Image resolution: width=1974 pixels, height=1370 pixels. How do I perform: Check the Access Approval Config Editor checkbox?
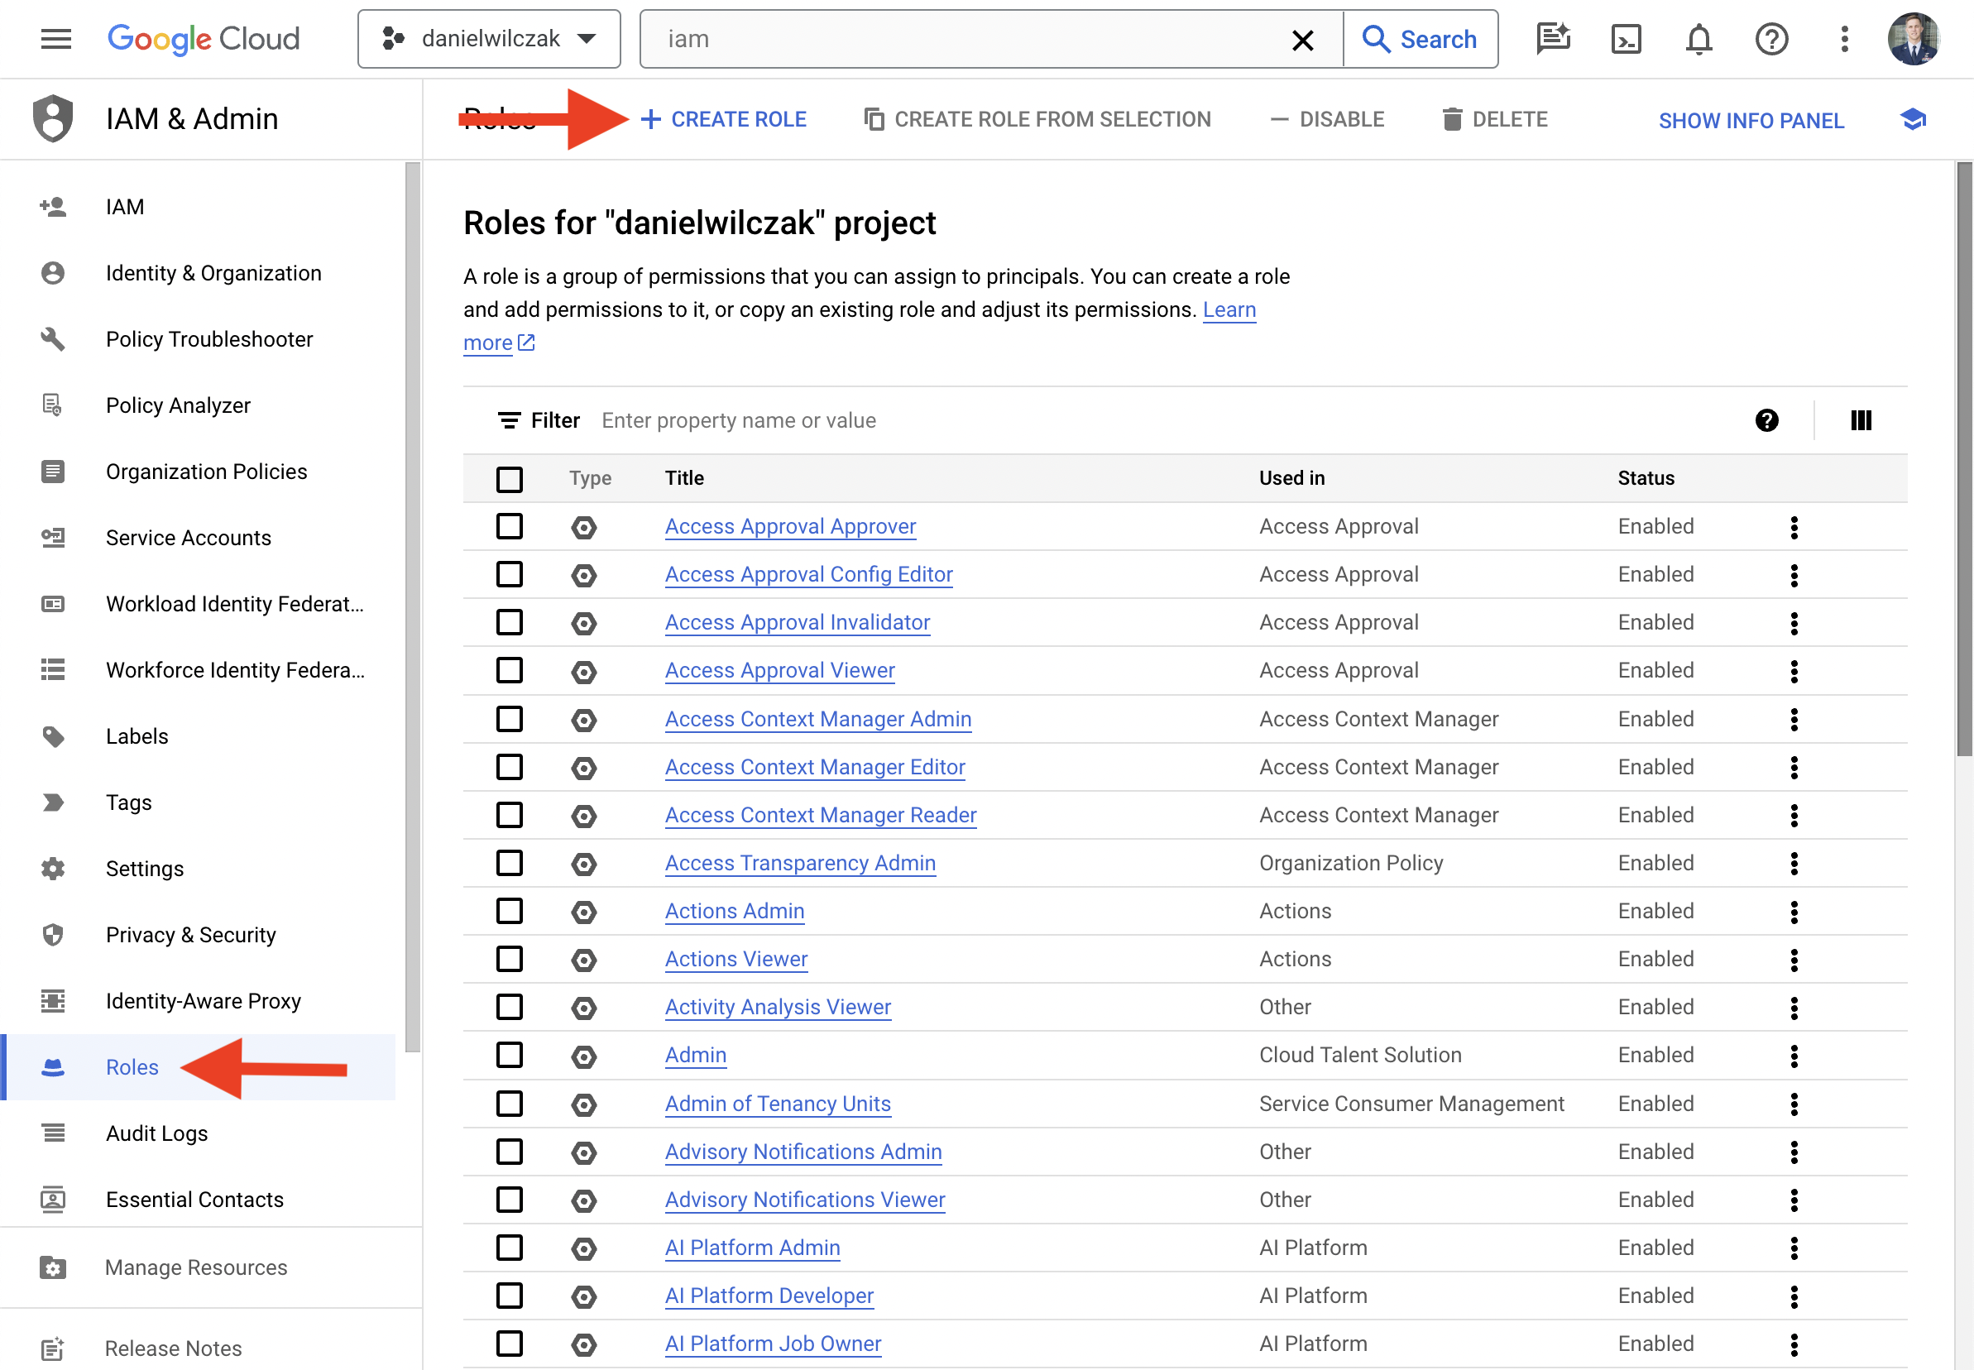pyautogui.click(x=510, y=574)
